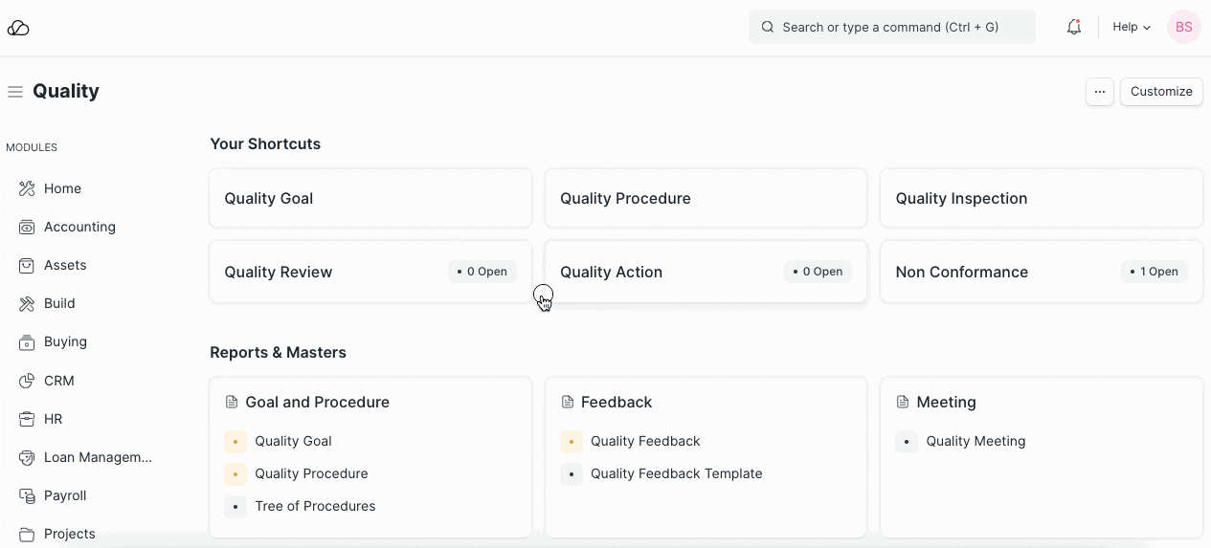1211x548 pixels.
Task: Toggle the sidebar hamburger menu
Action: click(15, 92)
